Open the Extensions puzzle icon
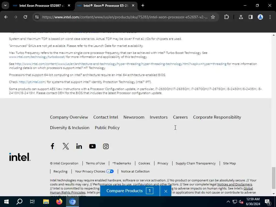 click(x=226, y=17)
